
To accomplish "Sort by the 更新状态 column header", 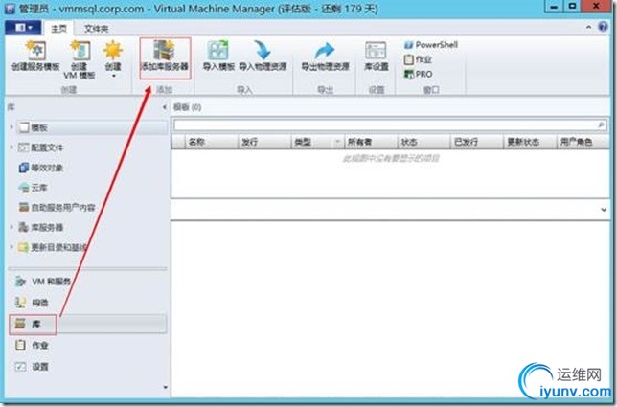I will pyautogui.click(x=530, y=142).
